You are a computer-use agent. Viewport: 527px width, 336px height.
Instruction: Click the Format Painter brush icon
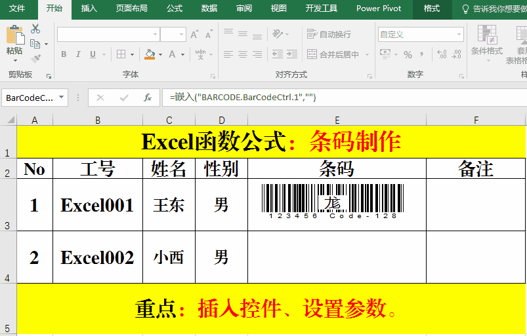[x=35, y=58]
